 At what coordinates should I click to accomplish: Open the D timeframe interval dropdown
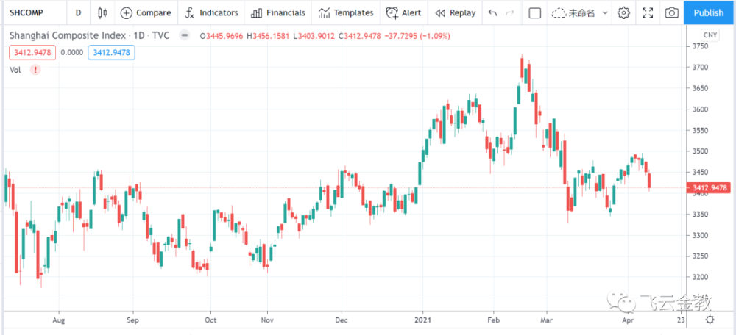pyautogui.click(x=78, y=12)
